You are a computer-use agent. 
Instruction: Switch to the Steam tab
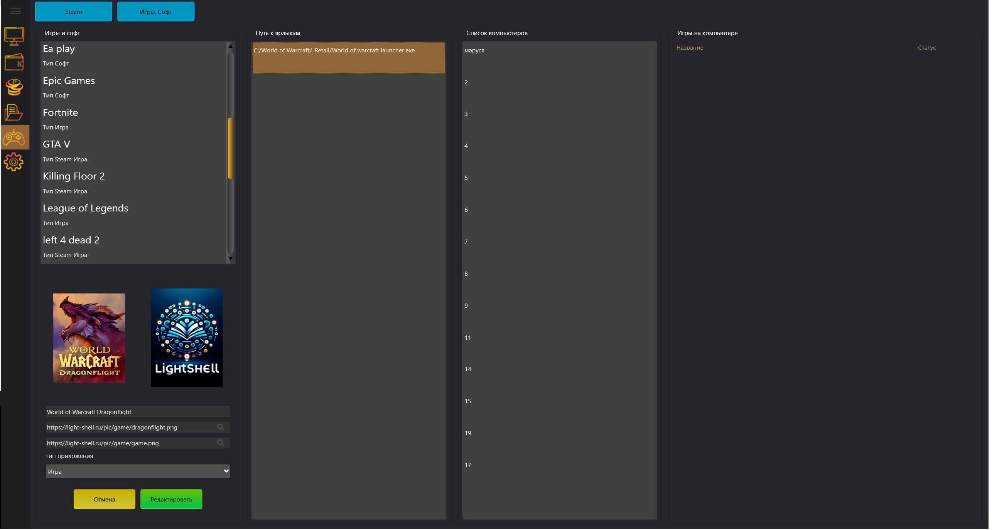(74, 12)
